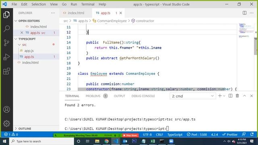Open the Explorer view in activity bar
258x145 pixels.
6,14
